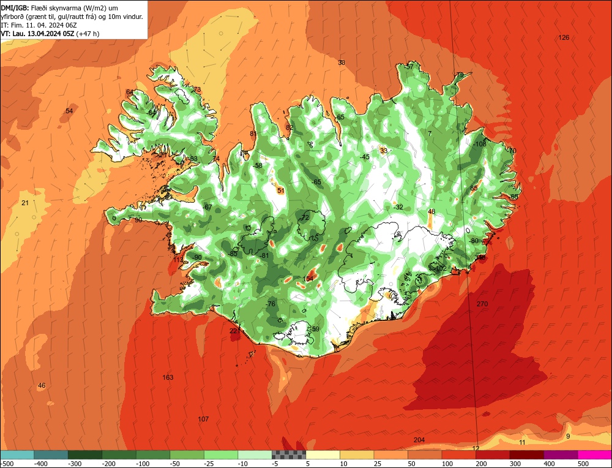This screenshot has height=468, width=612.
Task: Select the checkered swatch between -5 and 5
Action: coord(289,455)
